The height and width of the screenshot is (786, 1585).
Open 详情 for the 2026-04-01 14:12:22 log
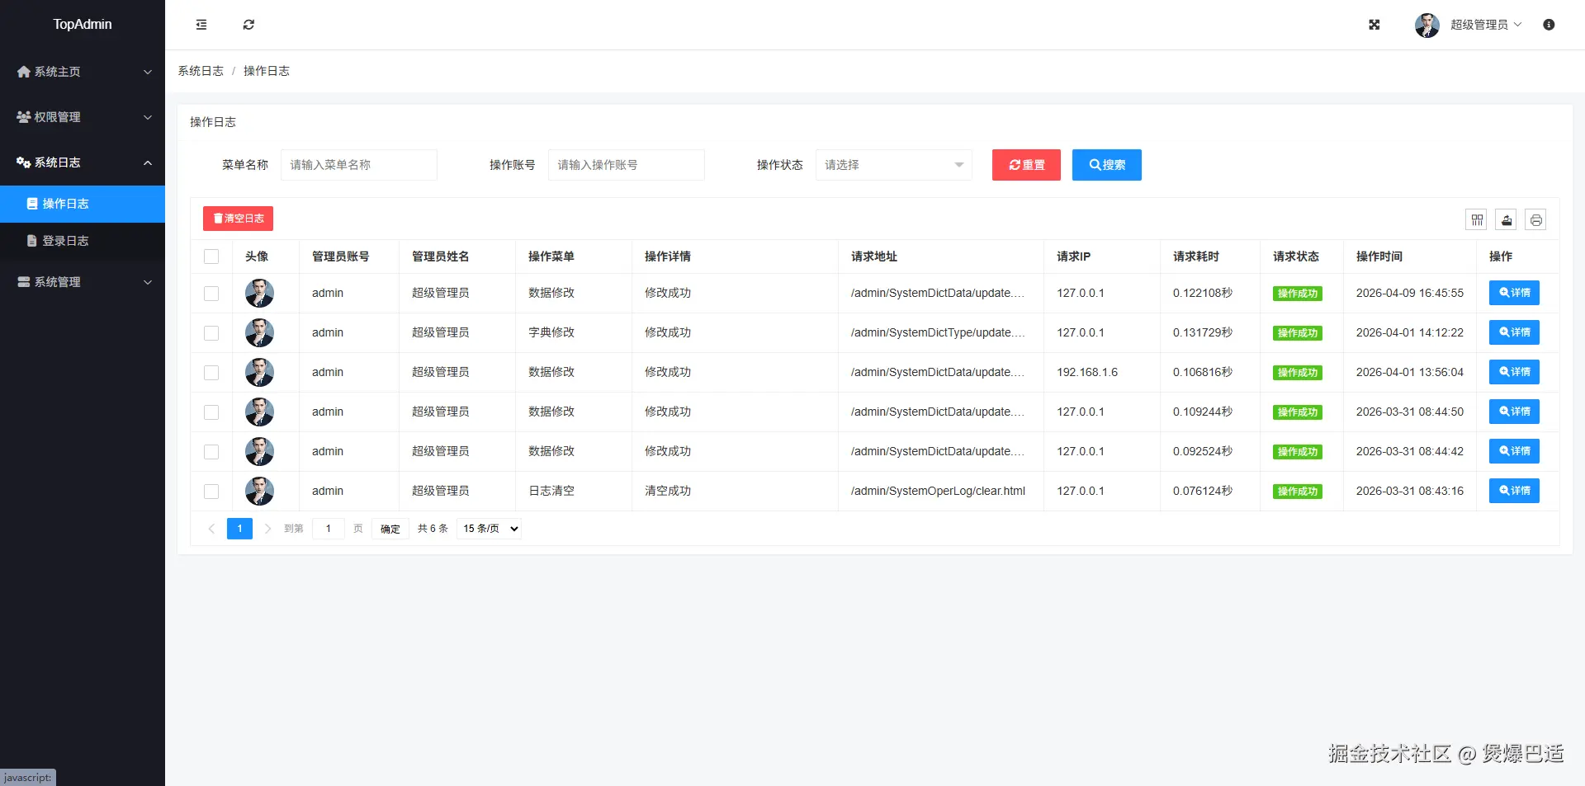pyautogui.click(x=1514, y=332)
